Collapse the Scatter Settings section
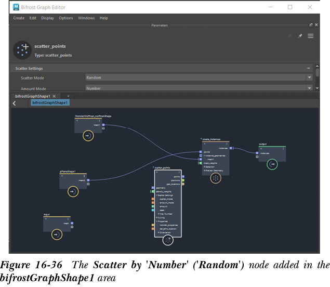 tap(309, 68)
